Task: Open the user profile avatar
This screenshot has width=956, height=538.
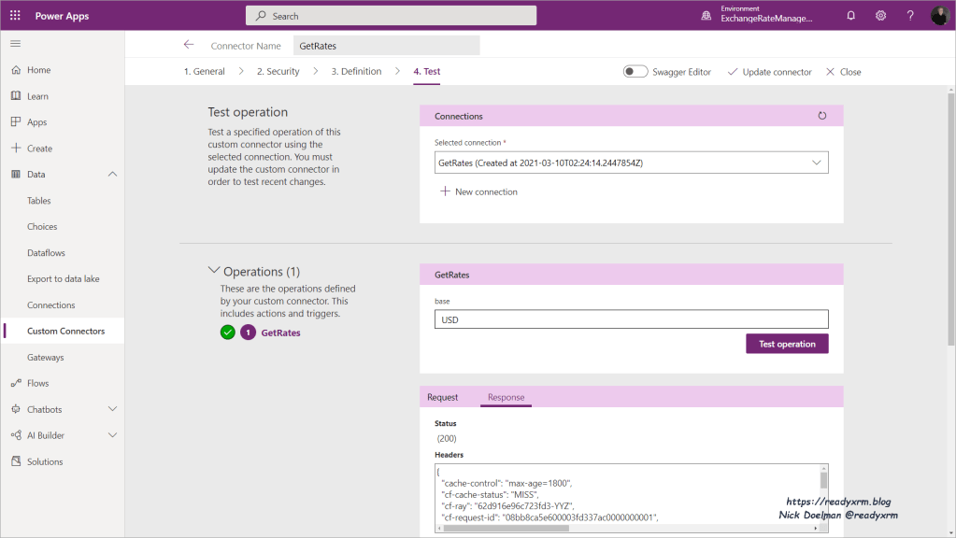Action: click(x=939, y=16)
